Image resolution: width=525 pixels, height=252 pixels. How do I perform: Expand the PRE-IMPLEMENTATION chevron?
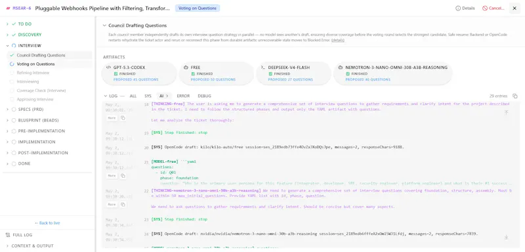click(7, 131)
